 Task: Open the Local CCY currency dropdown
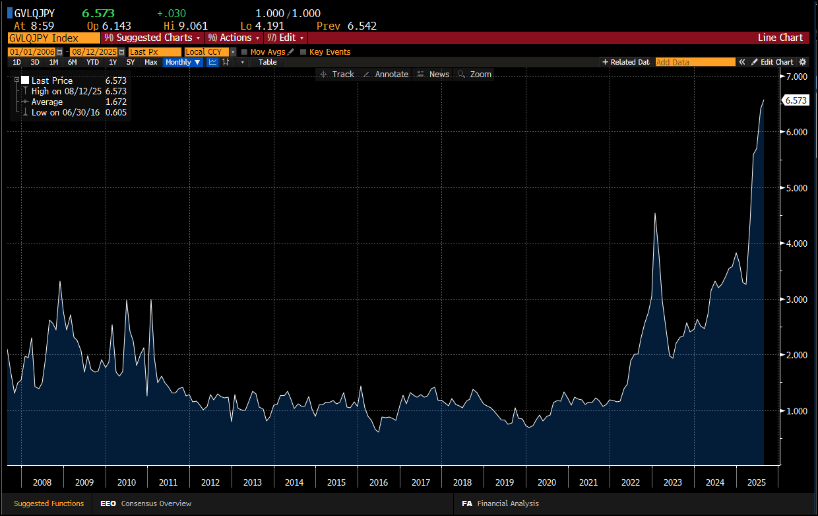[210, 51]
